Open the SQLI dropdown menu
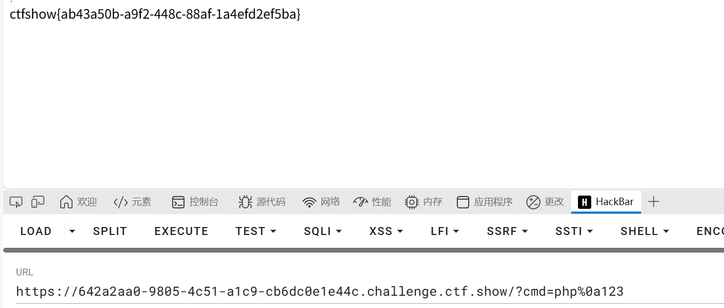724x308 pixels. click(x=323, y=231)
